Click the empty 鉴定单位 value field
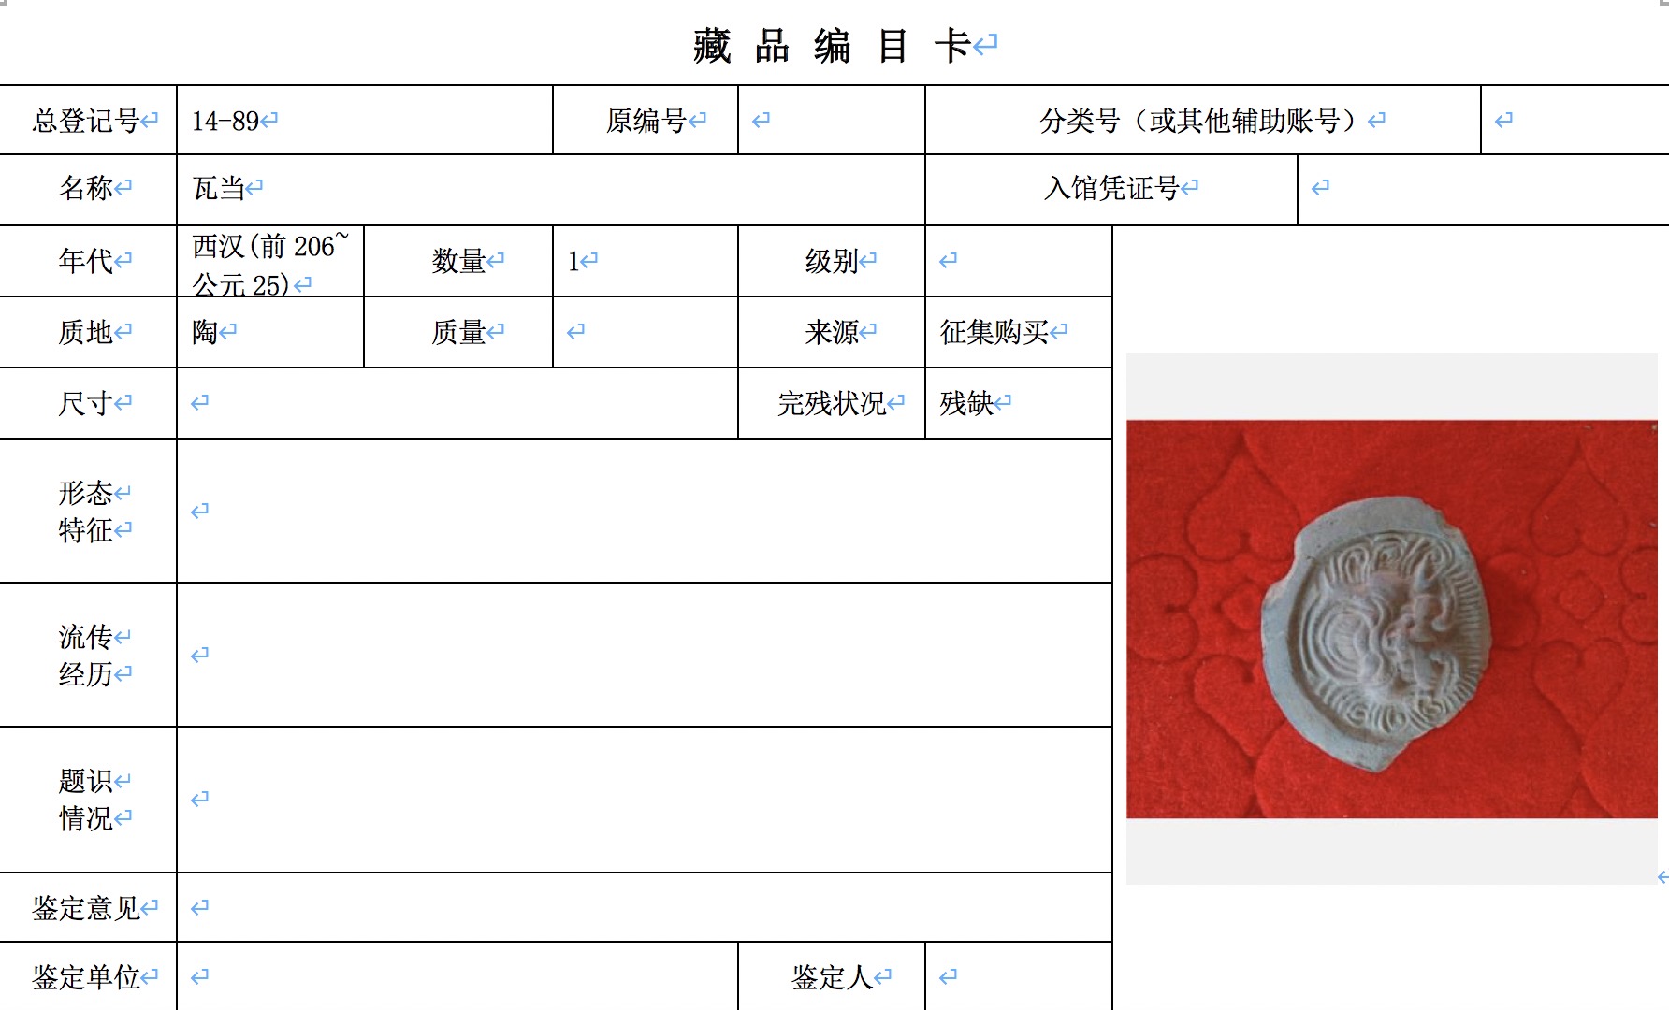The image size is (1669, 1010). pyautogui.click(x=457, y=976)
